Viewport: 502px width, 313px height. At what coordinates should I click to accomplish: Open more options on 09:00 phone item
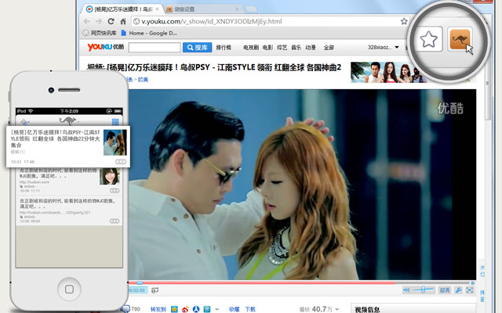[115, 221]
